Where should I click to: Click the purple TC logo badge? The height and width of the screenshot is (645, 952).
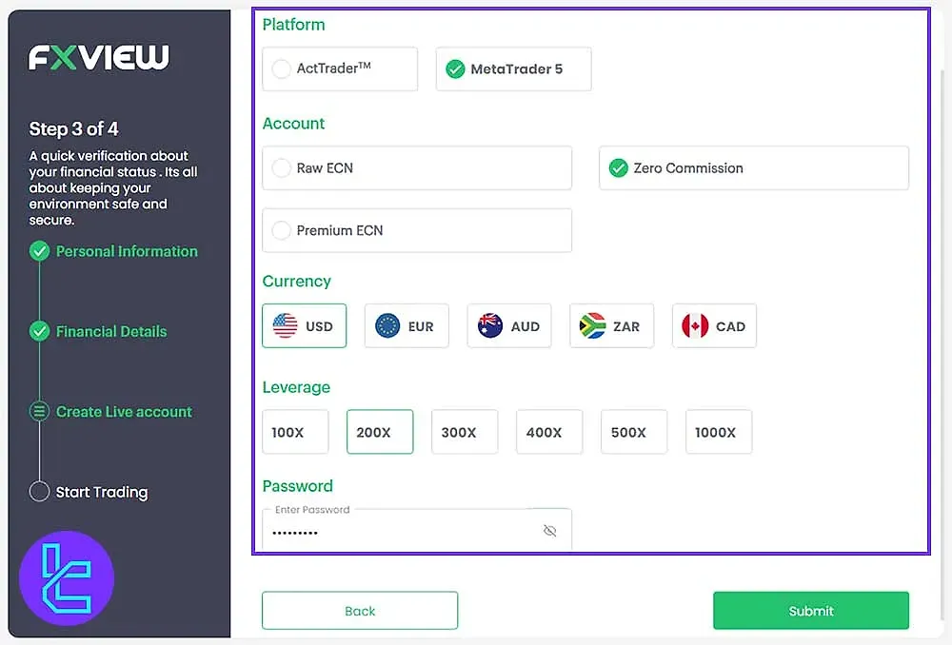click(x=67, y=578)
